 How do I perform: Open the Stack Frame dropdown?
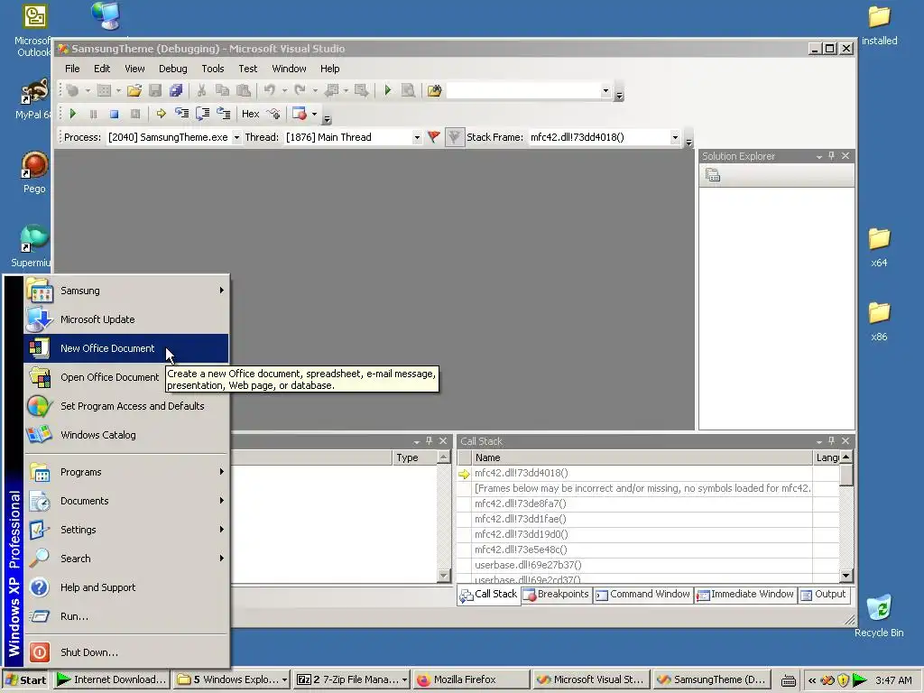coord(675,137)
